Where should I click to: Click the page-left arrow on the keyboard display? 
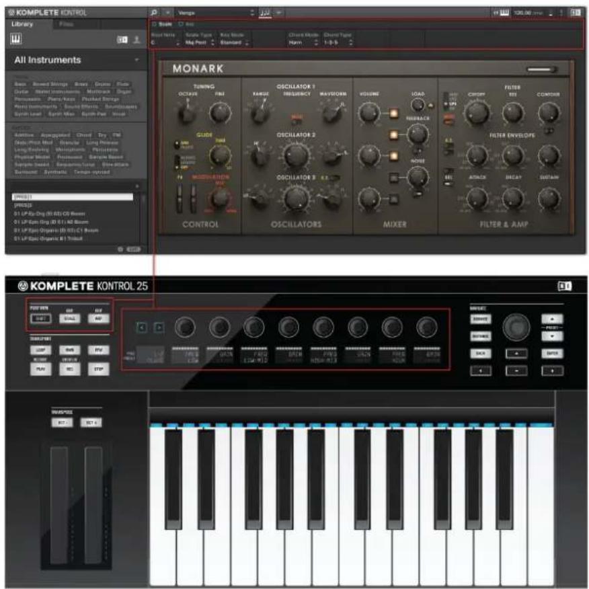142,327
